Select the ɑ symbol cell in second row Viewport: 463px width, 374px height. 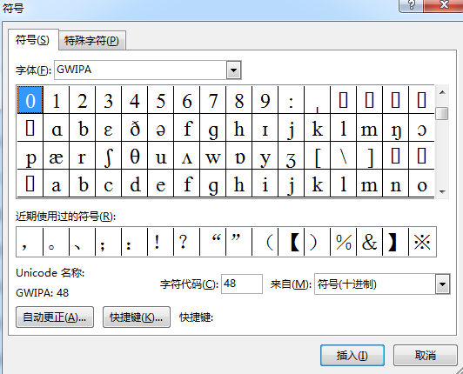(56, 128)
